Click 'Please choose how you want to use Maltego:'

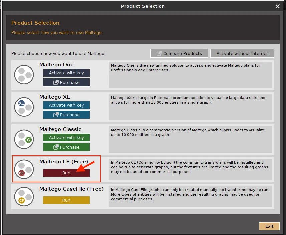58,54
